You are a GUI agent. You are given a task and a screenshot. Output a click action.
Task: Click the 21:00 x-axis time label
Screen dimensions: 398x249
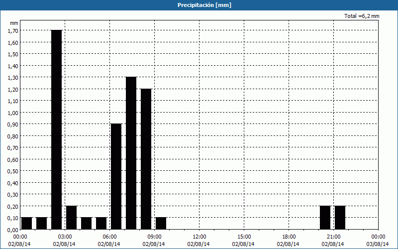[x=333, y=237]
